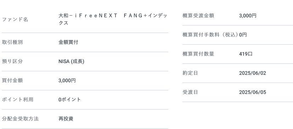Click the ファンド名 label

point(15,19)
